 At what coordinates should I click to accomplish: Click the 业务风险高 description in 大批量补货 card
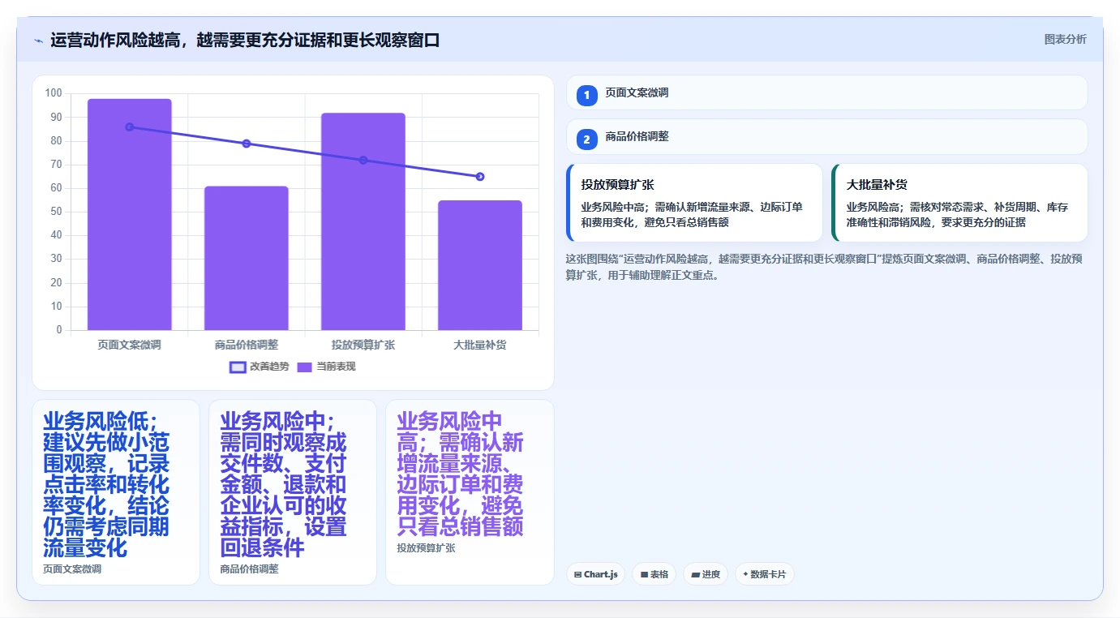click(x=958, y=215)
